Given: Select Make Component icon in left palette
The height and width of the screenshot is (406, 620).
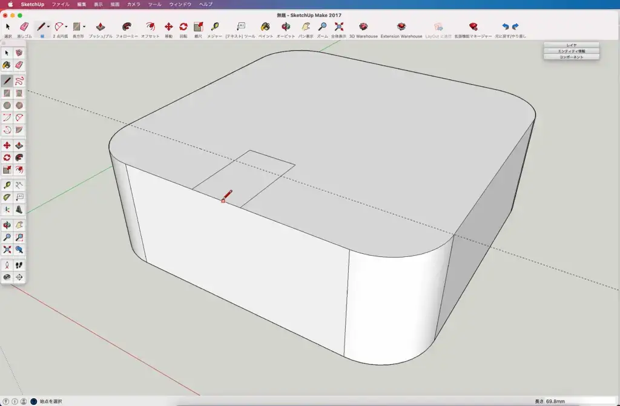Looking at the screenshot, I should click(x=19, y=53).
